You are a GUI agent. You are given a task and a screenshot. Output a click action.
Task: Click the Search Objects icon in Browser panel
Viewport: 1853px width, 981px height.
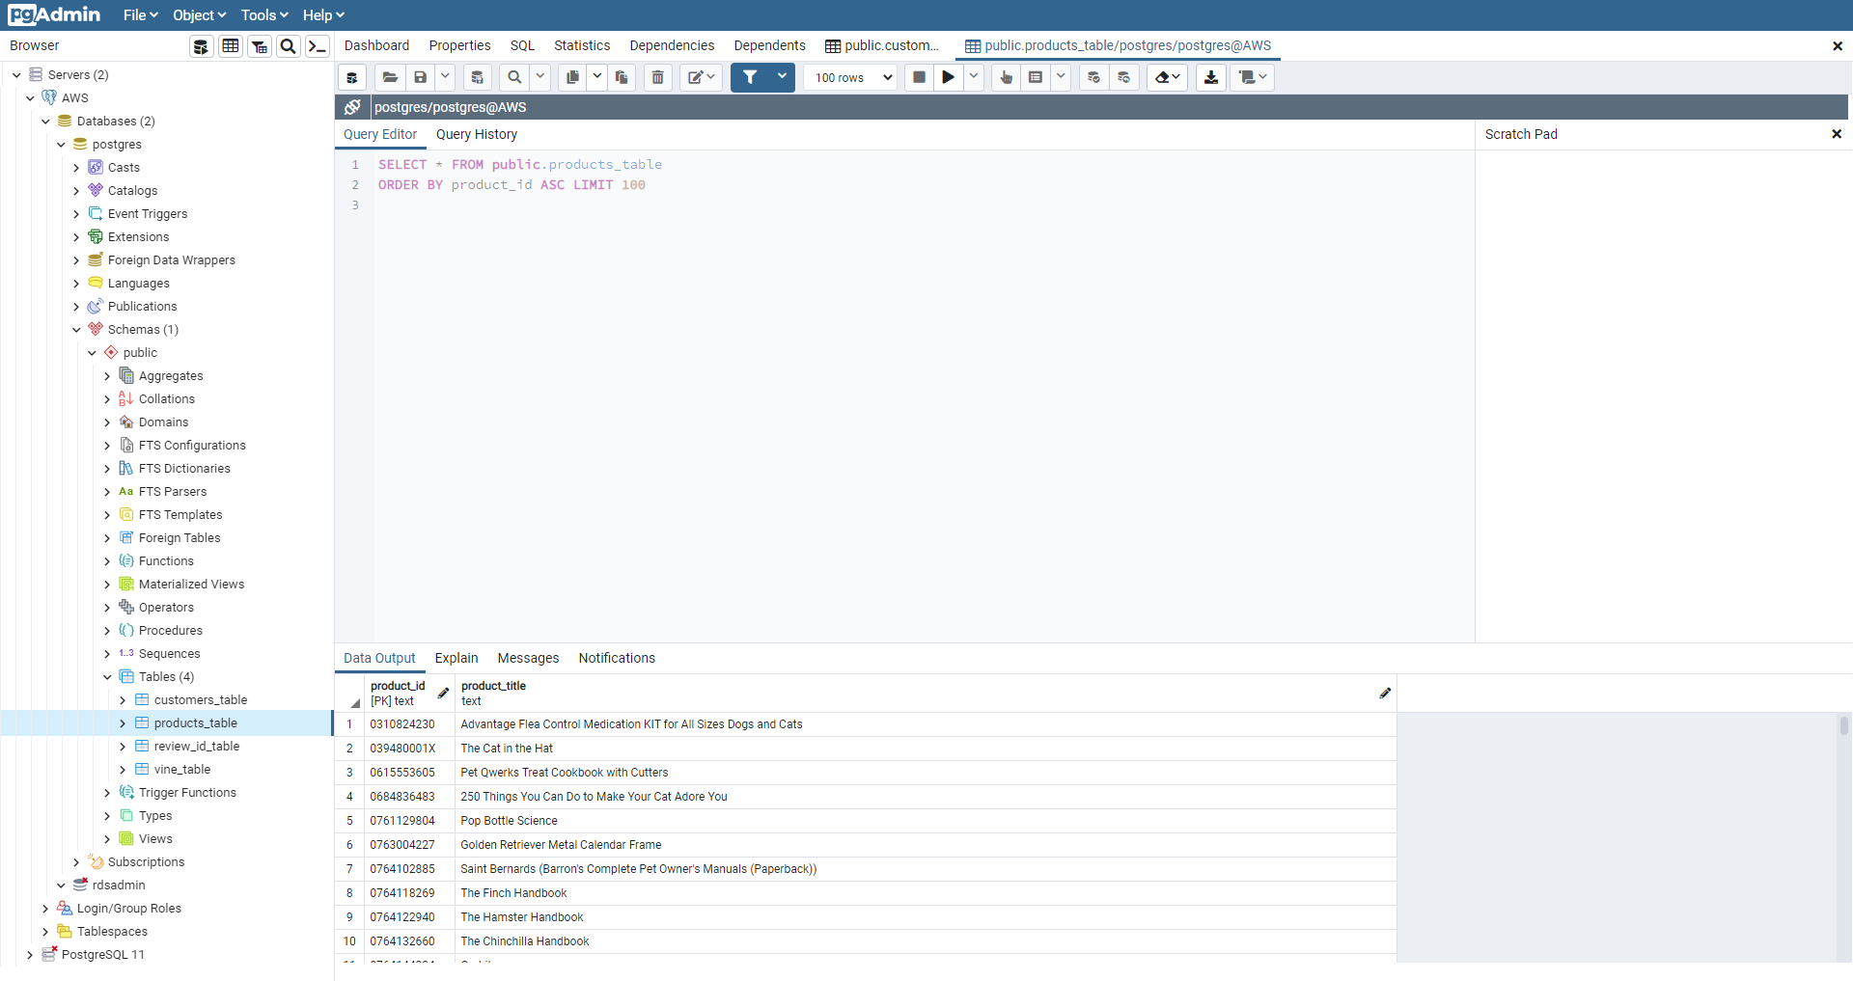click(x=288, y=46)
